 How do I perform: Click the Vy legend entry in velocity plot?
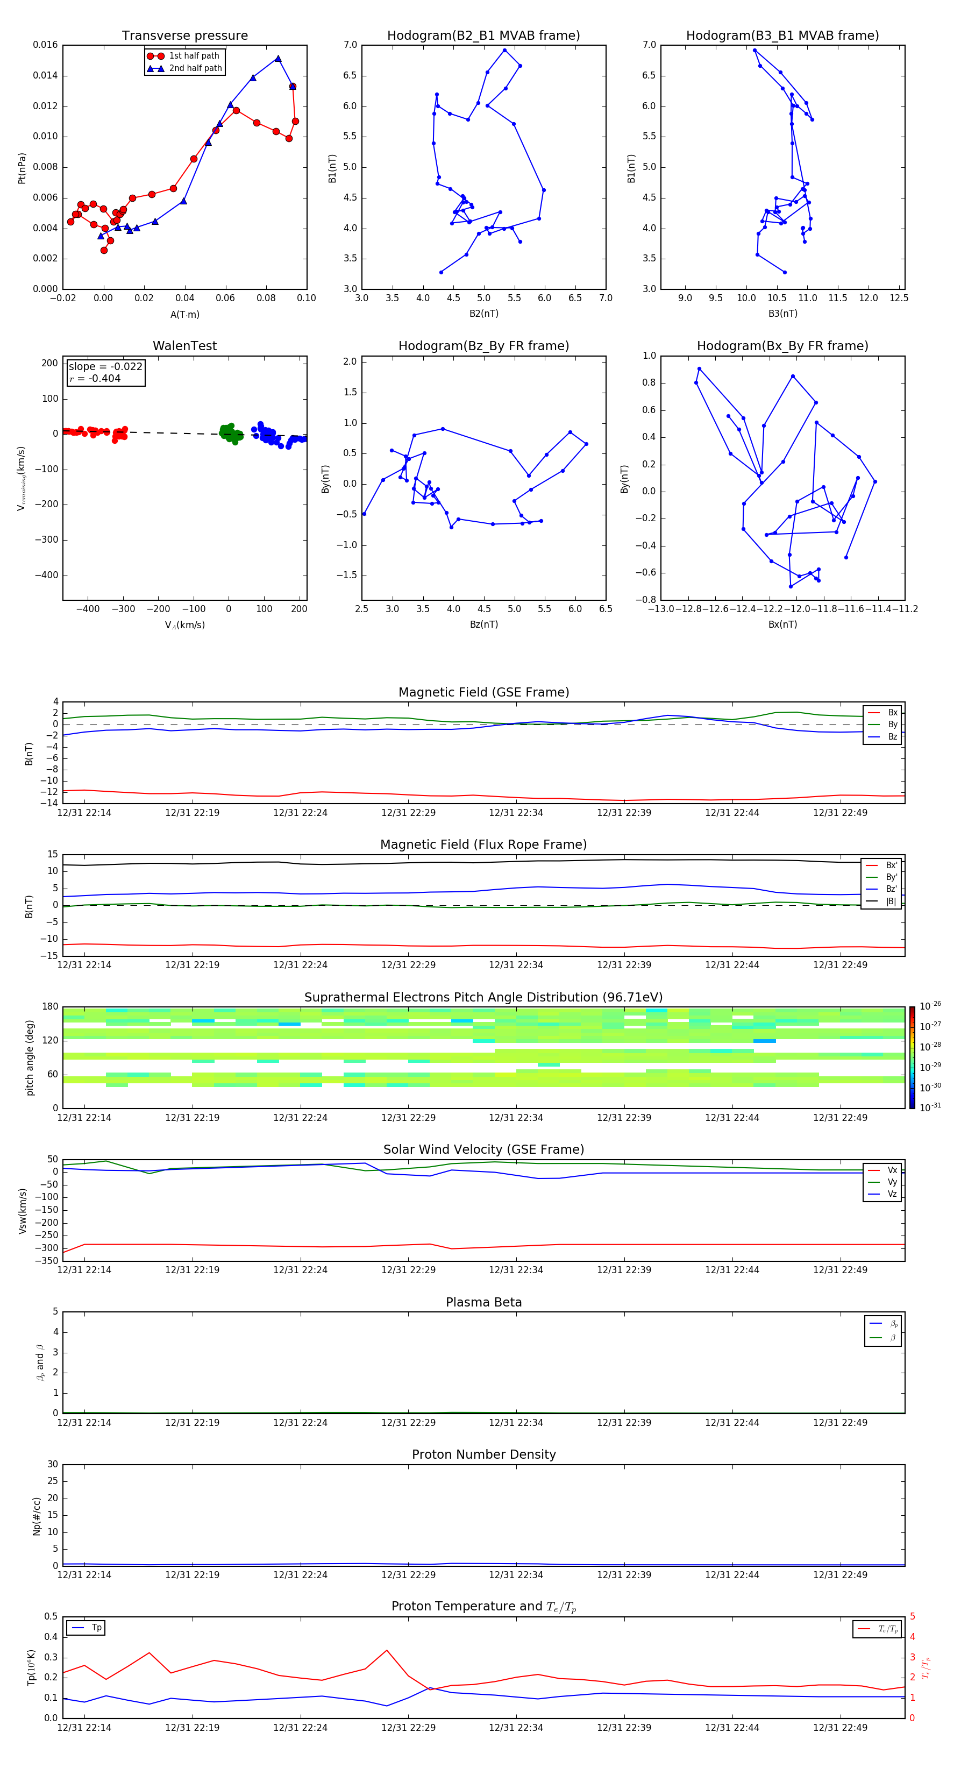pos(883,1182)
